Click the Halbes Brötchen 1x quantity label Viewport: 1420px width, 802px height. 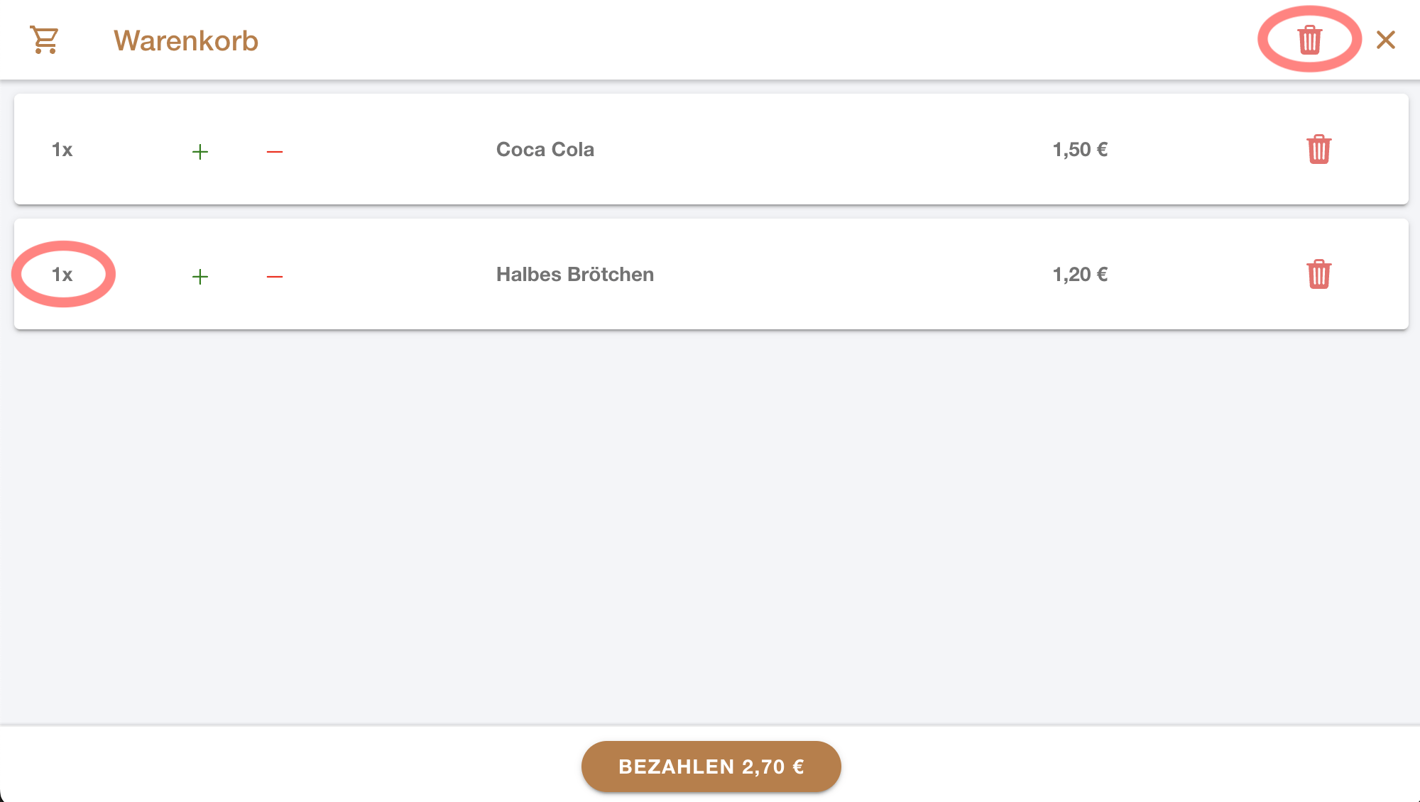tap(62, 275)
